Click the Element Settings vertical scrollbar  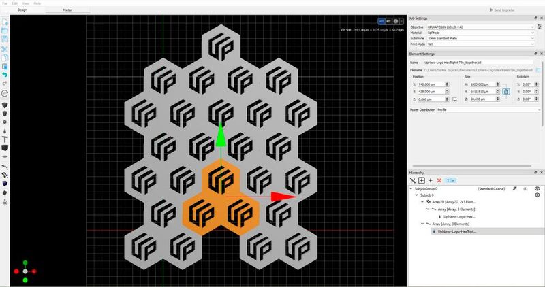click(543, 95)
